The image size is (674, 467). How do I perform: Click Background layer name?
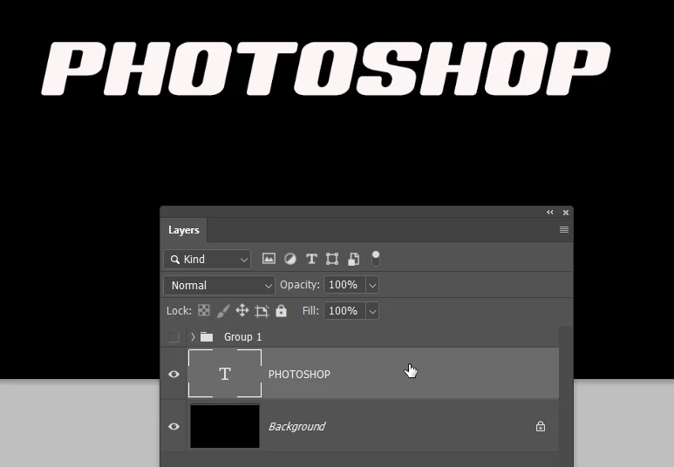pyautogui.click(x=296, y=426)
